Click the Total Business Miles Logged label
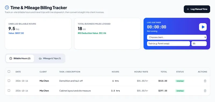The height and width of the screenshot is (102, 215). point(94,24)
